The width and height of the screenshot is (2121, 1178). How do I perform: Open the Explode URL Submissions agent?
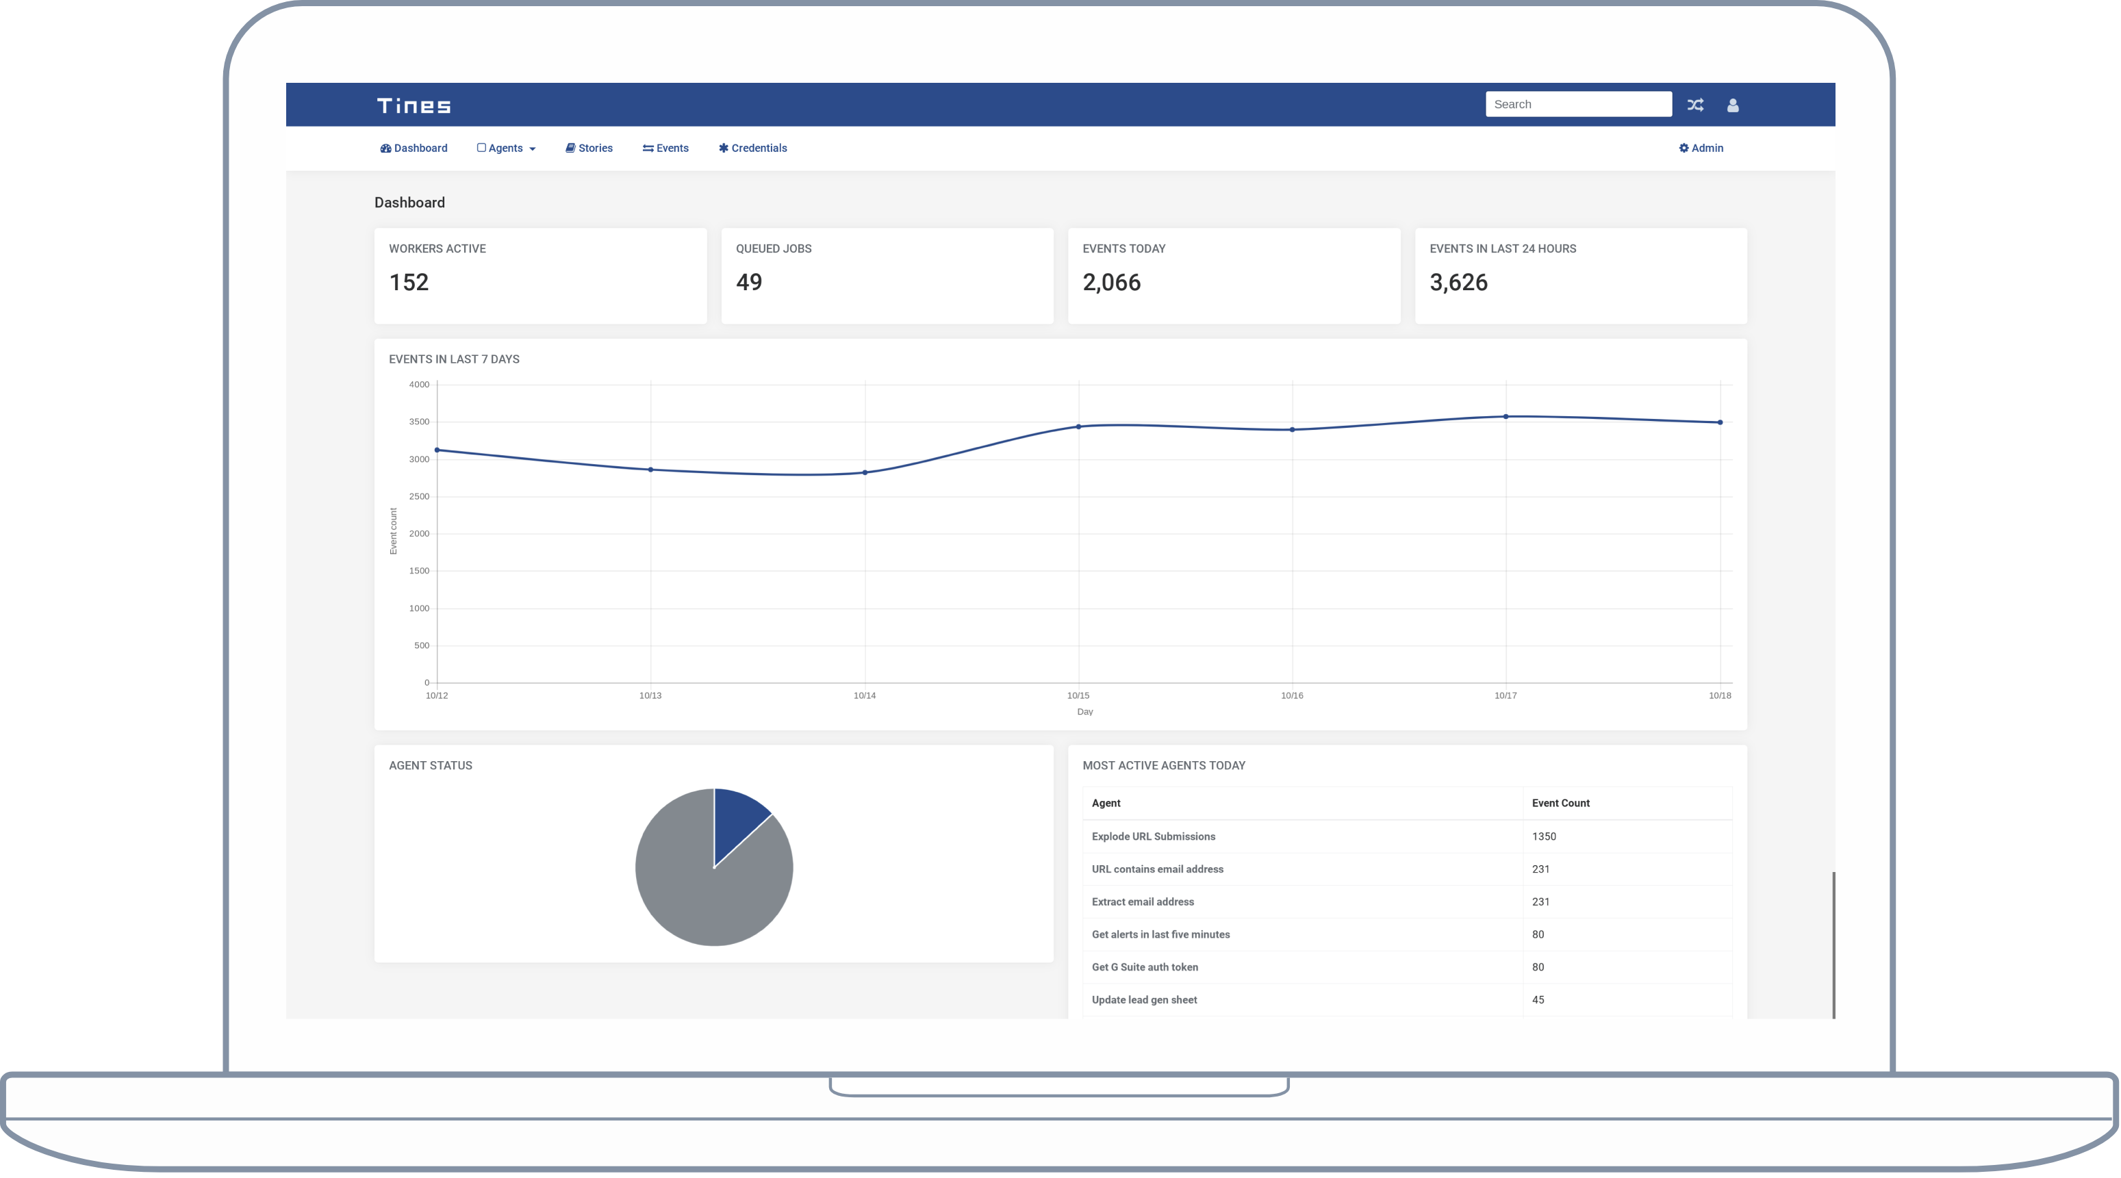point(1153,836)
